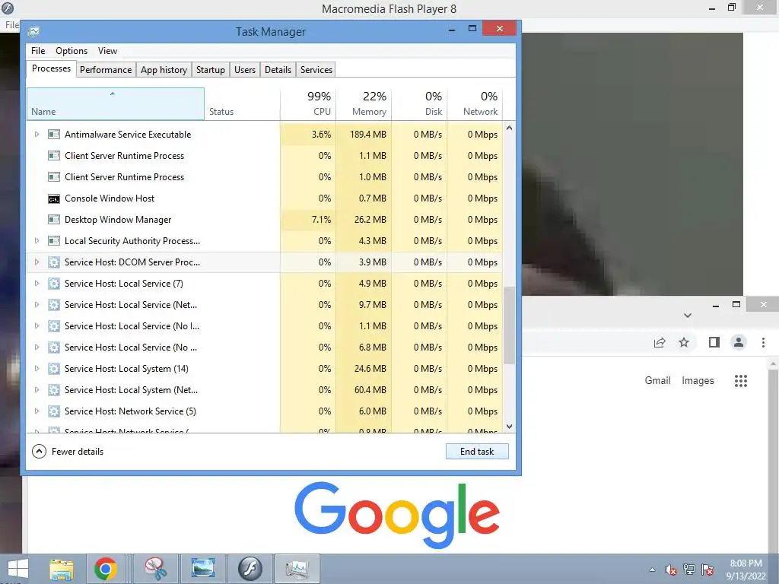The width and height of the screenshot is (779, 584).
Task: Open Task Manager Options menu
Action: point(72,51)
